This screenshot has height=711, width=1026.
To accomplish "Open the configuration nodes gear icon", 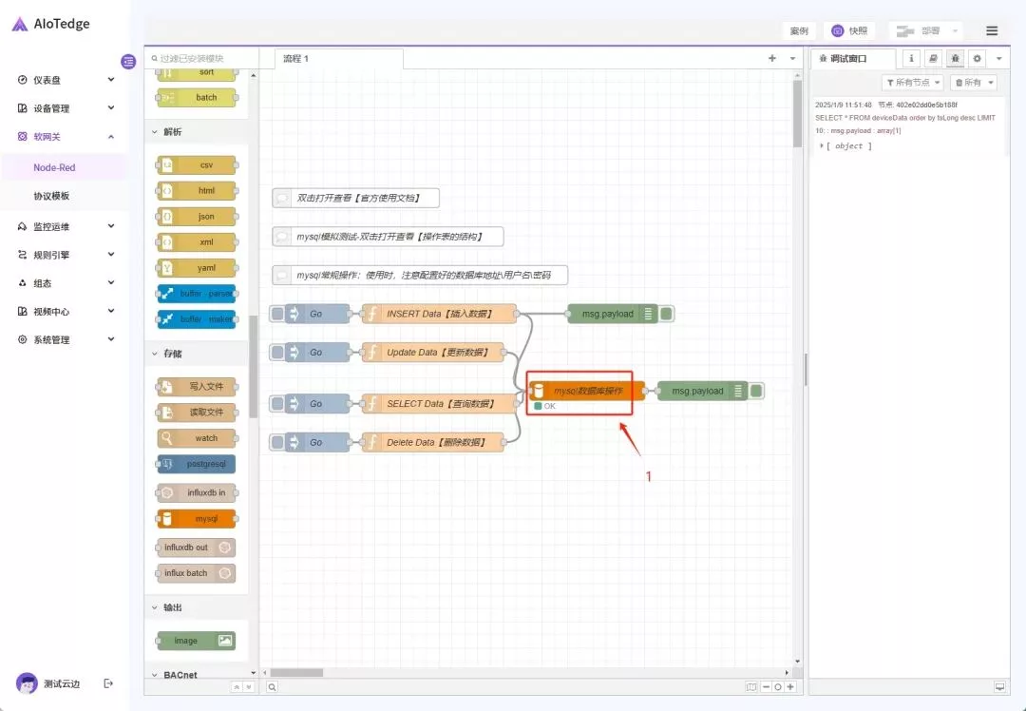I will (977, 58).
